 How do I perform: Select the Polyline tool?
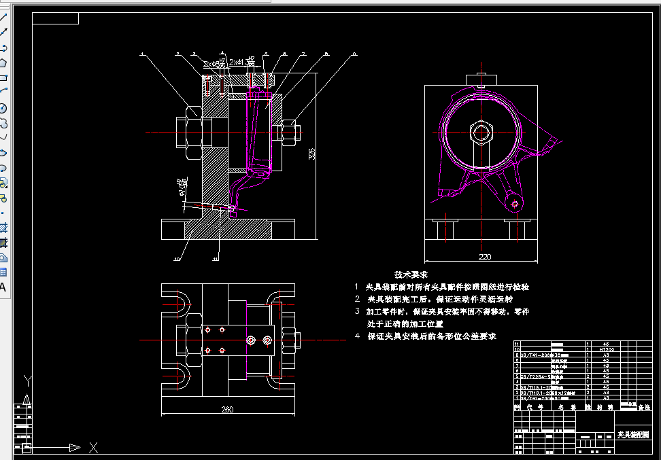[3, 48]
